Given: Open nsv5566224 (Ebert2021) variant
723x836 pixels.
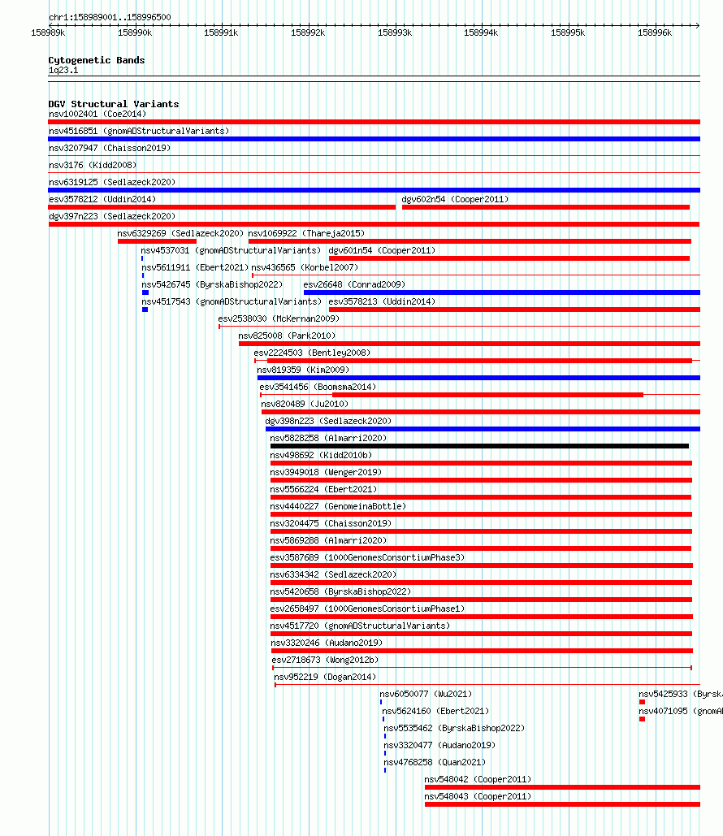Looking at the screenshot, I should pos(323,489).
